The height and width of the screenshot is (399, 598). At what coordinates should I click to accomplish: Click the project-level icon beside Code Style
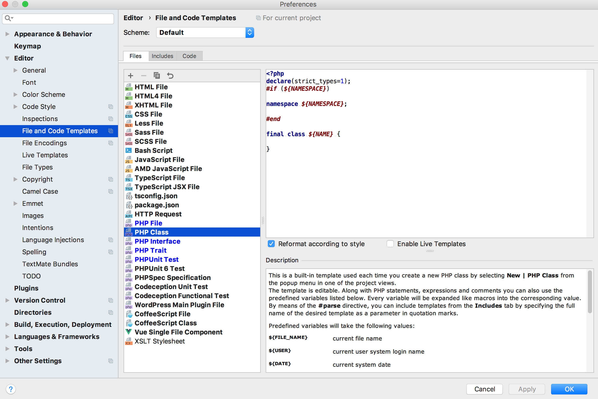(x=111, y=107)
